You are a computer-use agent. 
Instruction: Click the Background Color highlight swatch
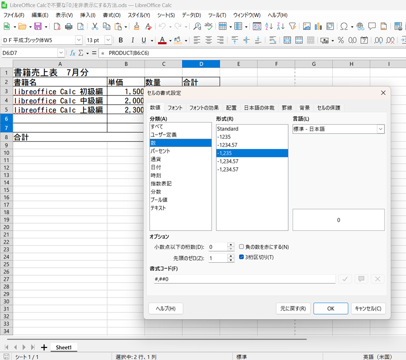178,40
